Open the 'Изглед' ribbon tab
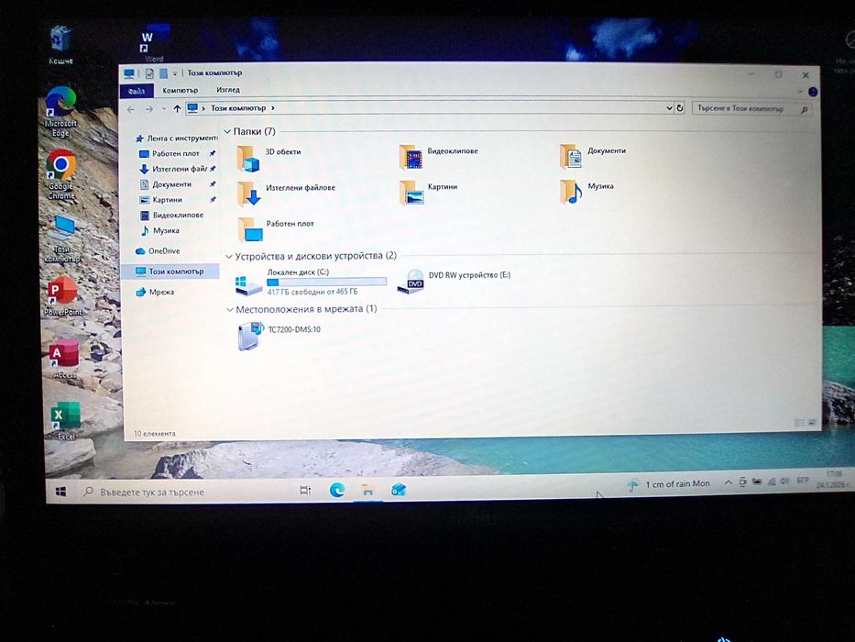Image resolution: width=855 pixels, height=642 pixels. click(228, 90)
